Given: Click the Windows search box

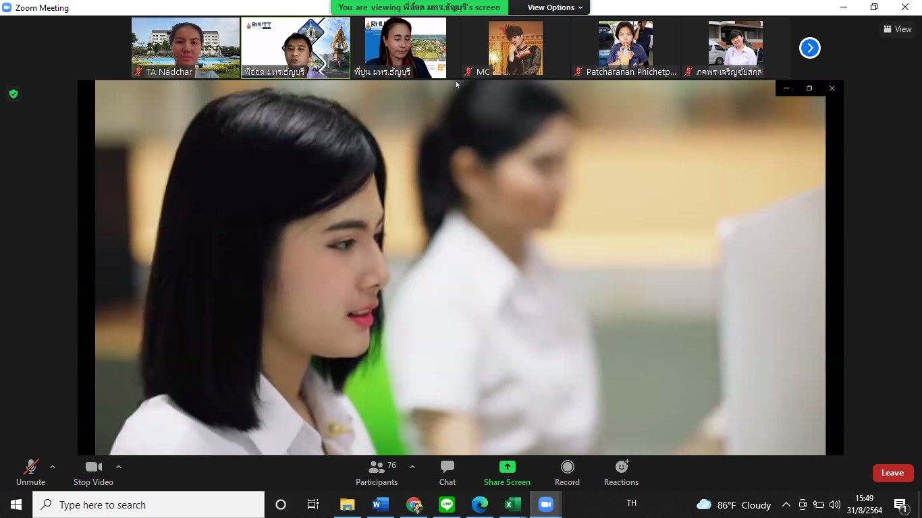Looking at the screenshot, I should (148, 505).
